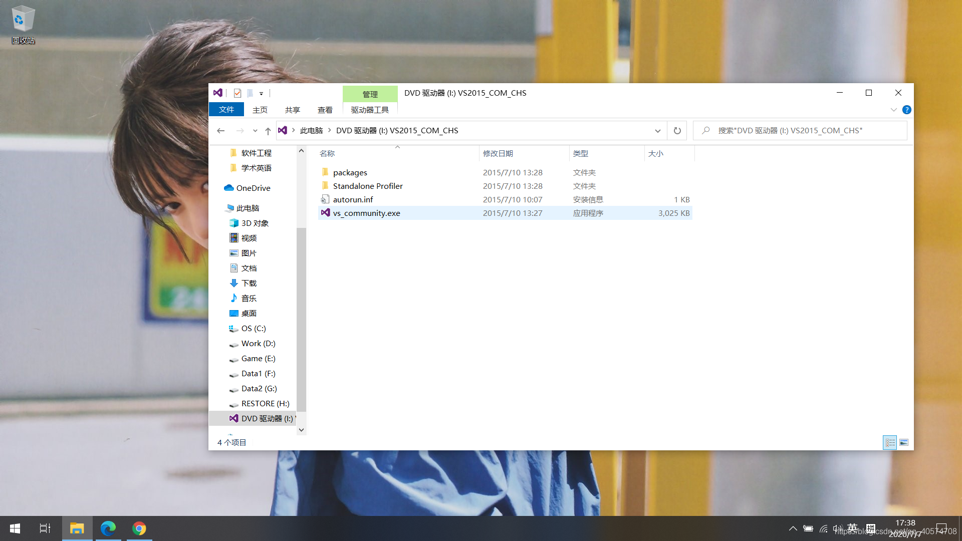The height and width of the screenshot is (541, 962).
Task: Open the Help question mark icon
Action: (906, 110)
